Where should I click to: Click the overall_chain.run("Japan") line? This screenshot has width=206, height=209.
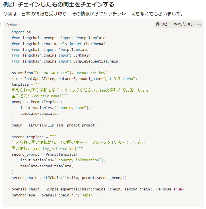point(54,195)
